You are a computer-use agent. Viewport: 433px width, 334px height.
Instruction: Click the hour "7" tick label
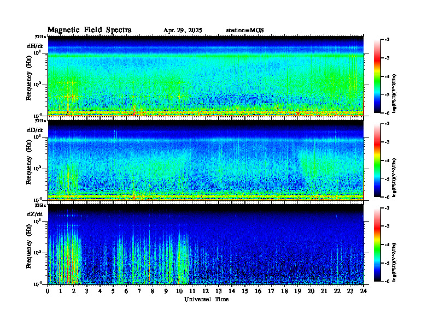139,291
